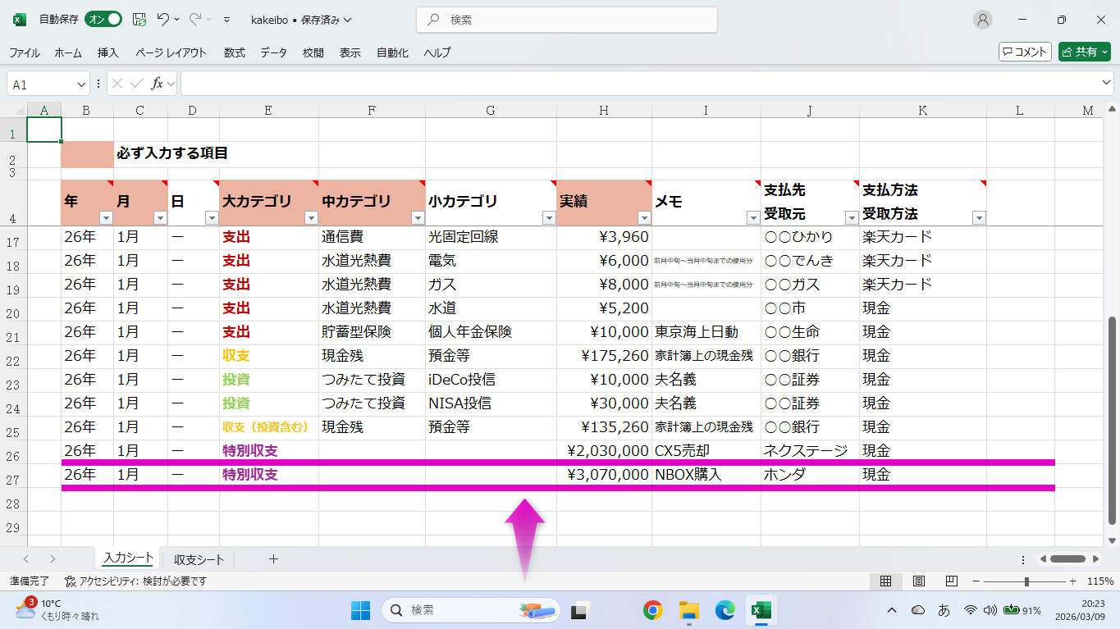This screenshot has height=629, width=1120.
Task: Click the search box in title bar
Action: coord(566,20)
